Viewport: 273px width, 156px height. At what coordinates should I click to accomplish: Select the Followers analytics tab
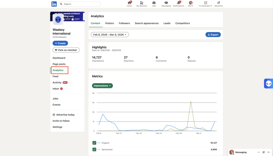click(124, 23)
